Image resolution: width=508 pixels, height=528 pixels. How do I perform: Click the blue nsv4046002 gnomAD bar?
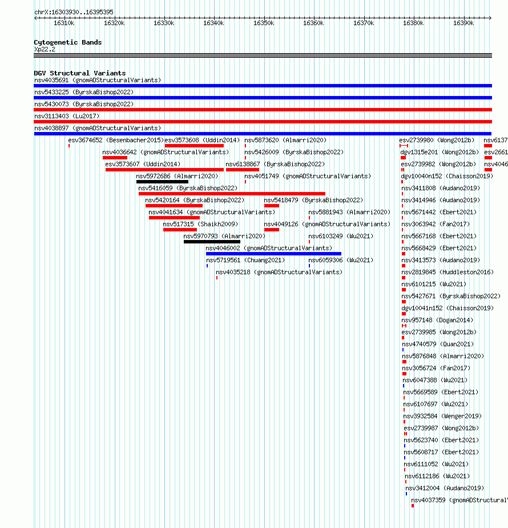(273, 254)
